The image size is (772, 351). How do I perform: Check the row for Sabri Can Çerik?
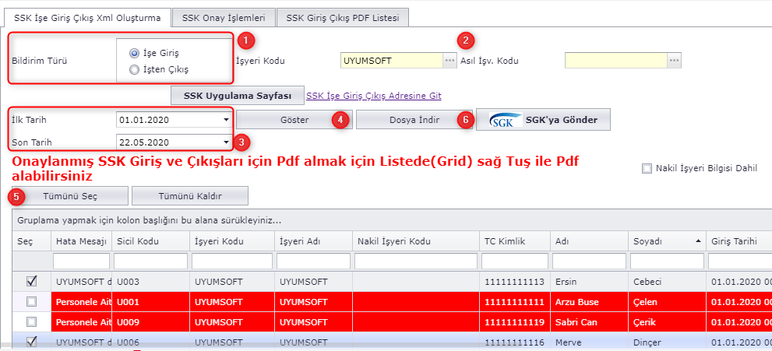32,321
